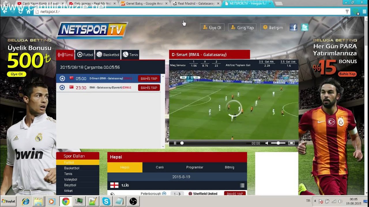Select Beyzbol in Spor Dalları list
Image resolution: width=369 pixels, height=207 pixels.
78,185
